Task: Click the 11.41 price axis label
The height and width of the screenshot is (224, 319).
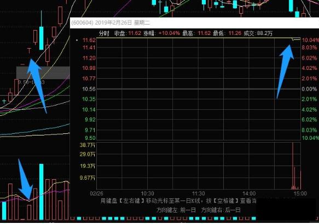Action: point(89,48)
